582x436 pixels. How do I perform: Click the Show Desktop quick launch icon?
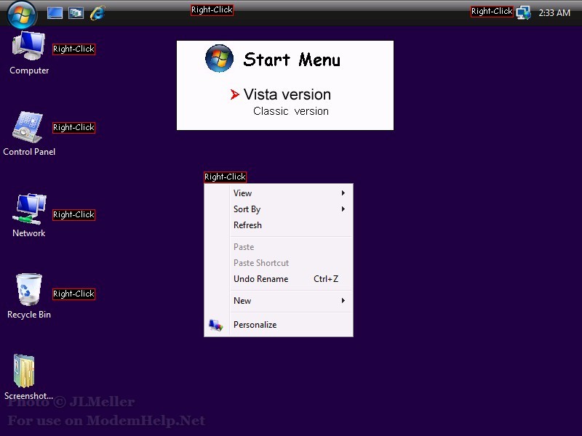point(55,13)
